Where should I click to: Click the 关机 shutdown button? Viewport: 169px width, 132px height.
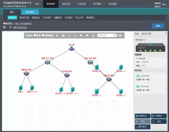click(x=158, y=121)
